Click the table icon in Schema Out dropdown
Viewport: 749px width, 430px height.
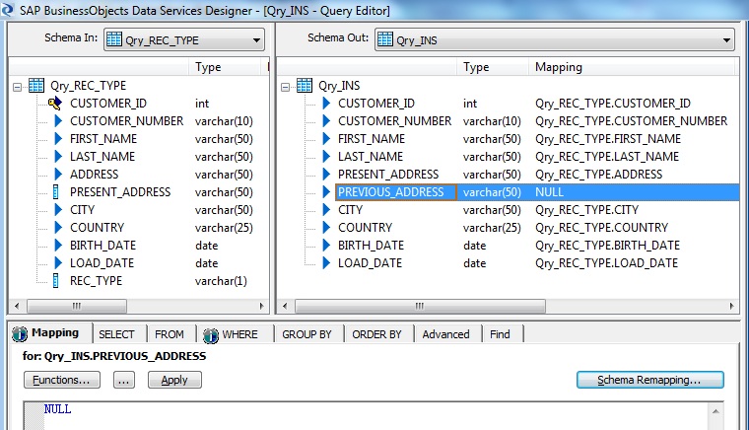pos(384,39)
